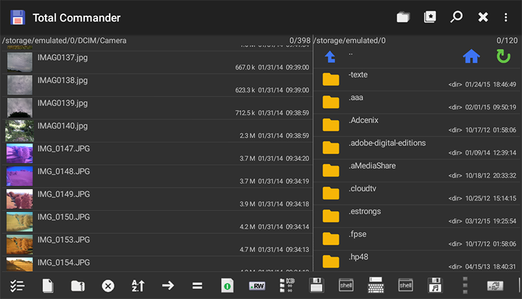522x299 pixels.
Task: Tap the last toolbar icon with arrows
Action: coord(495,286)
